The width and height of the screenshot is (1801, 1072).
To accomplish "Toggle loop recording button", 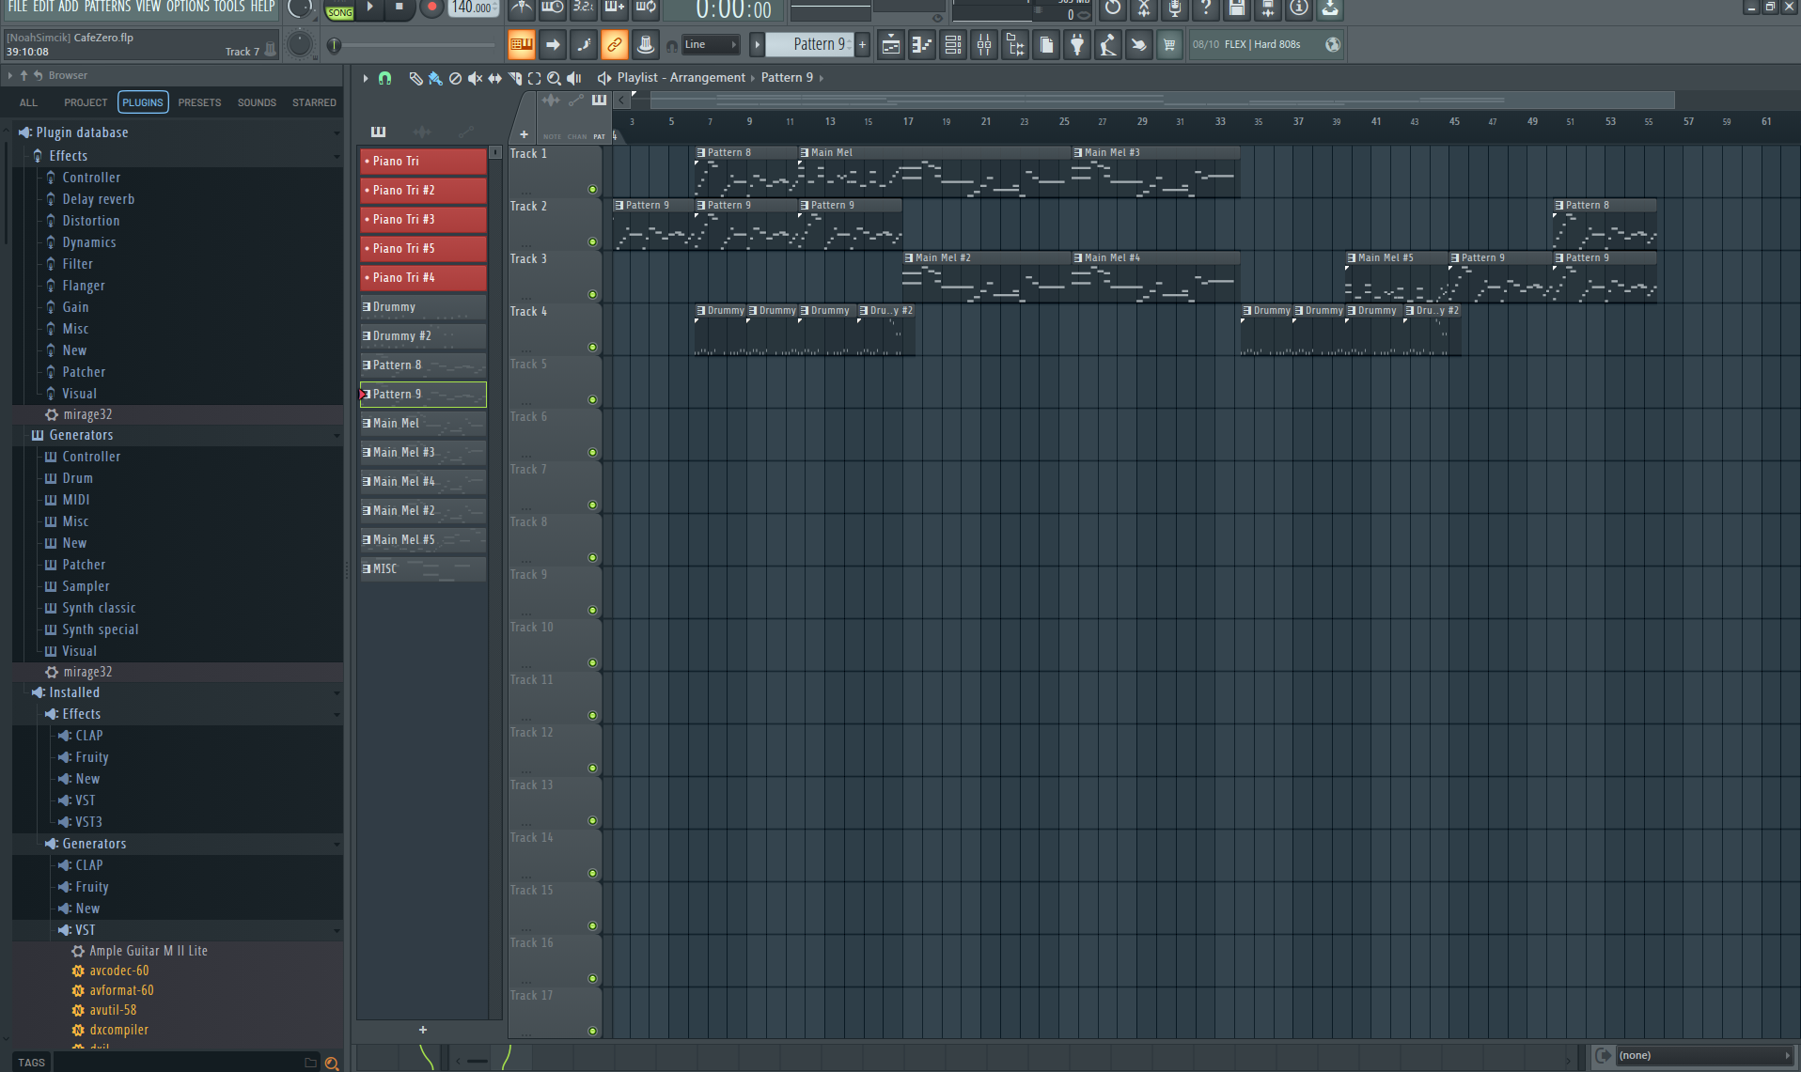I will tap(646, 8).
